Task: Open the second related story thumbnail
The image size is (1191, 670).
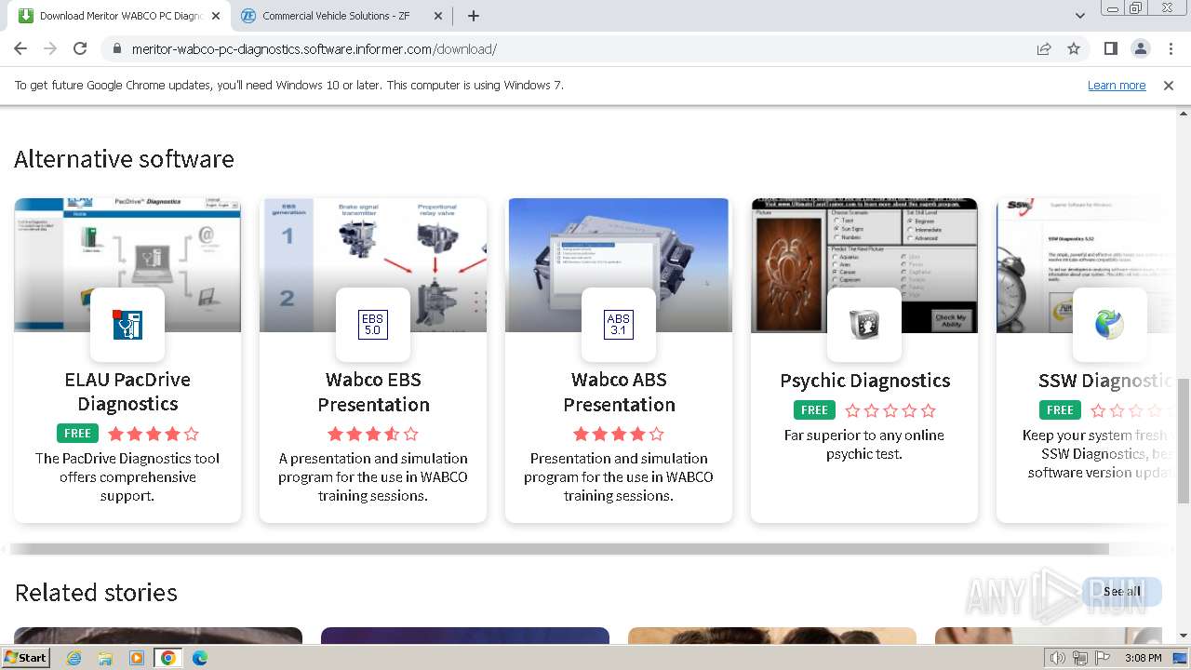Action: [x=465, y=636]
